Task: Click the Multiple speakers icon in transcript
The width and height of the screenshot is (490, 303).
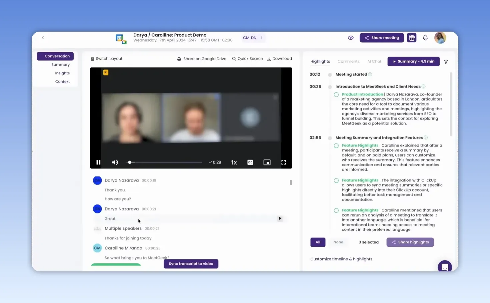Action: (x=97, y=228)
